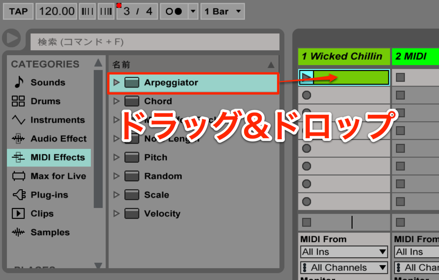Click the browser preview play arrow button
This screenshot has width=439, height=280.
click(11, 38)
